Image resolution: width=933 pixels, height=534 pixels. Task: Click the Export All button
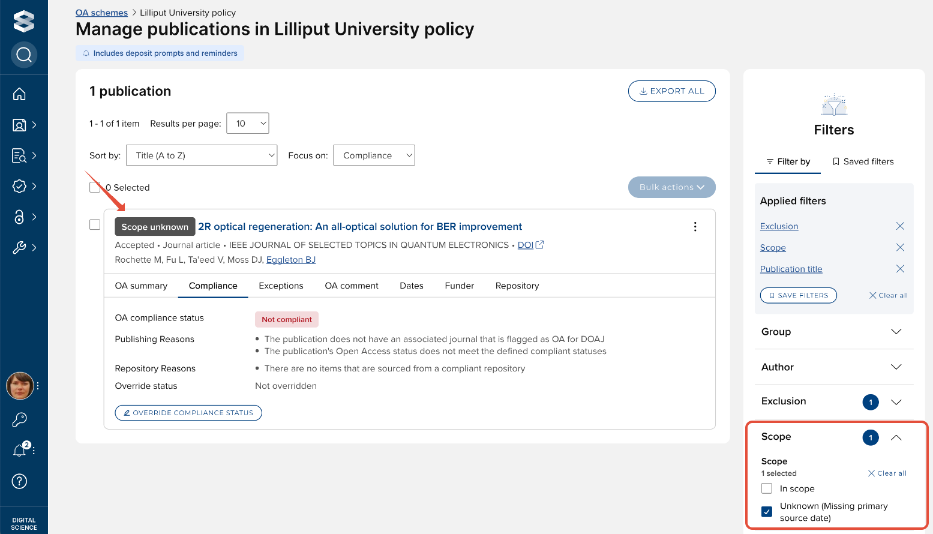671,91
